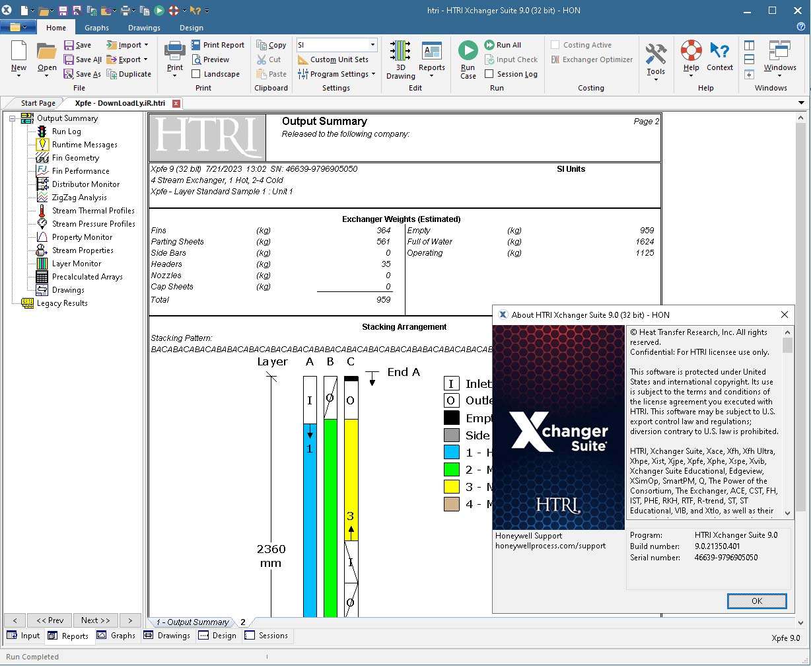Open the Tools ribbon icon
Screen dimensions: 811x666
tap(655, 54)
